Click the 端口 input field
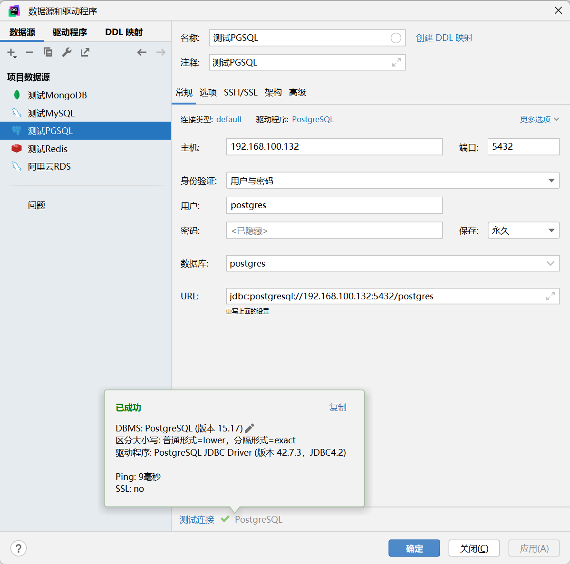Screen dimensions: 570x564 pyautogui.click(x=523, y=147)
